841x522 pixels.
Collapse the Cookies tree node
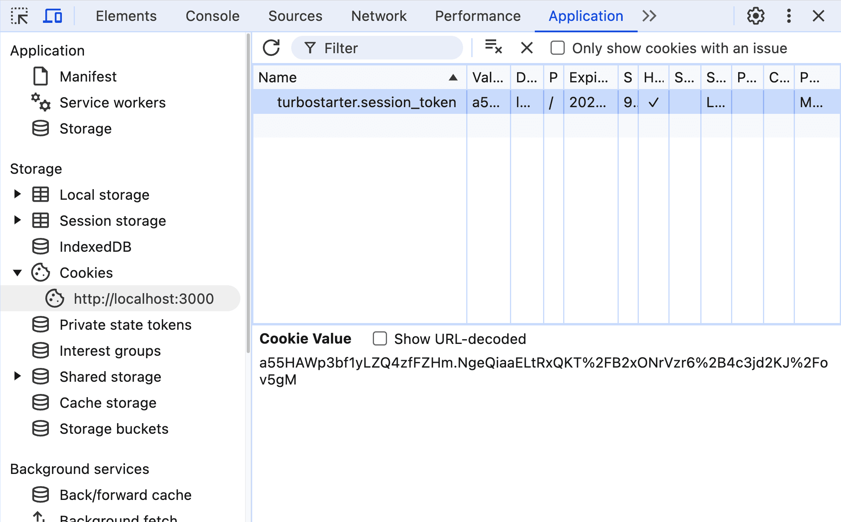point(17,273)
